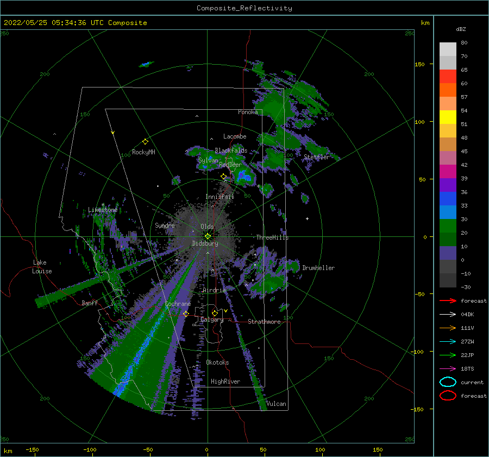Click the white 04DK arrow icon

(448, 315)
